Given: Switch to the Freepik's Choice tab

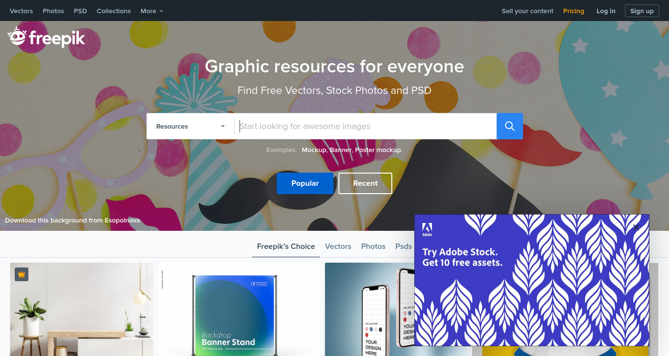Looking at the screenshot, I should (286, 246).
